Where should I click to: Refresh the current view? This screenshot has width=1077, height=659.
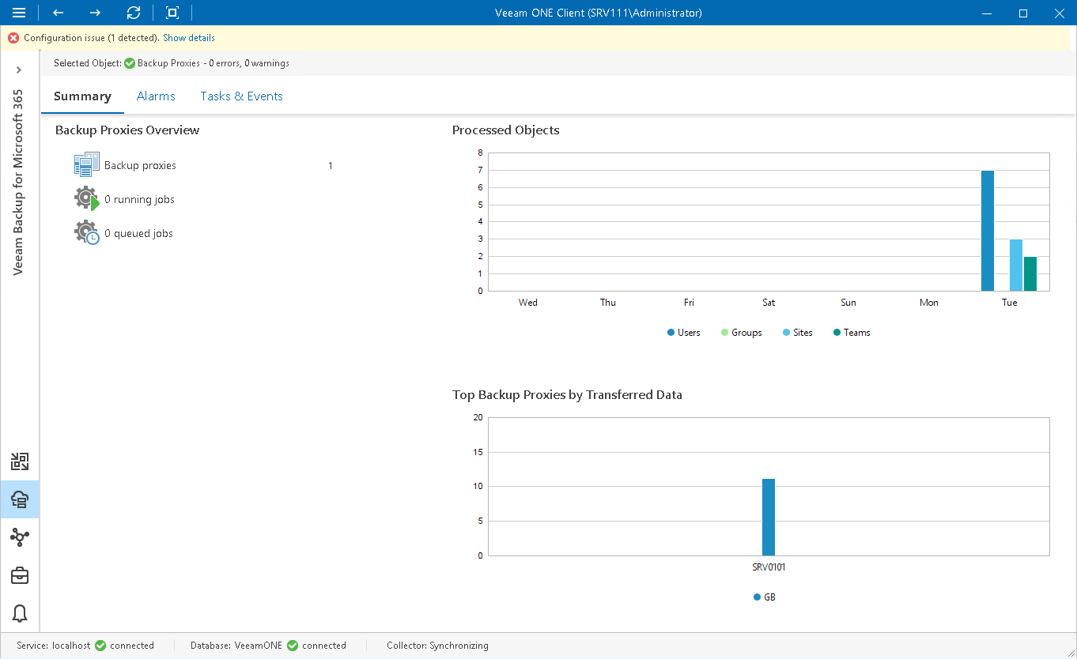tap(134, 13)
